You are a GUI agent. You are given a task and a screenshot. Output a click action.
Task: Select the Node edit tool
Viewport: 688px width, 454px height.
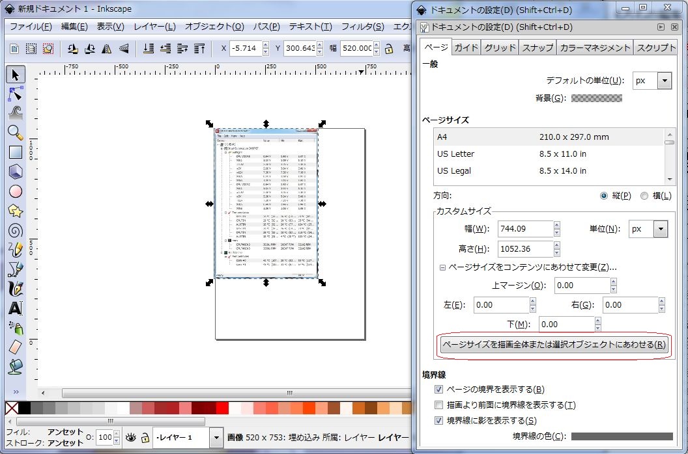point(16,94)
